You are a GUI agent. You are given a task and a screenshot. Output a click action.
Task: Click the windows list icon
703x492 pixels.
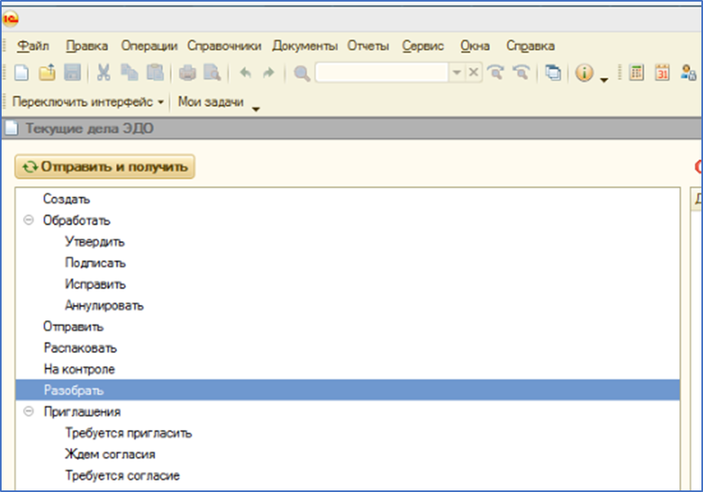(553, 73)
